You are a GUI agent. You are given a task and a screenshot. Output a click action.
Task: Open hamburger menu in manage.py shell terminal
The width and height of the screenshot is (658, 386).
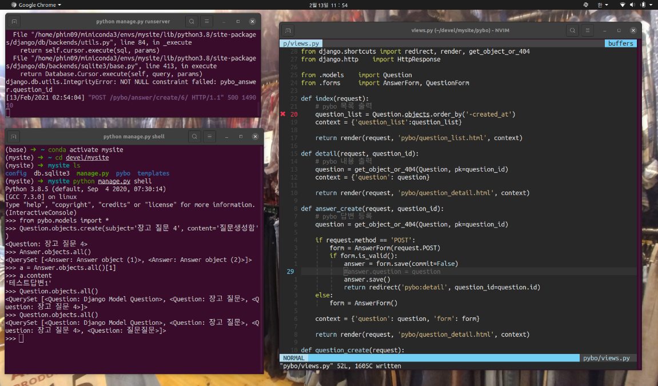(x=209, y=136)
